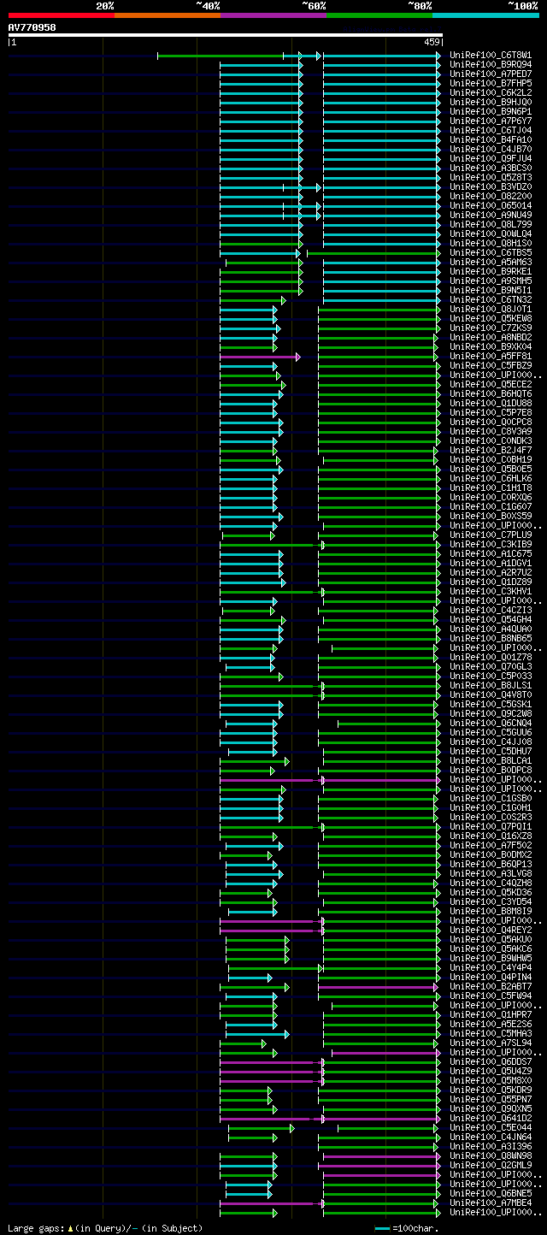Open hit UniRef100_B9RQ94
Image resolution: width=547 pixels, height=1235 pixels.
pos(491,64)
